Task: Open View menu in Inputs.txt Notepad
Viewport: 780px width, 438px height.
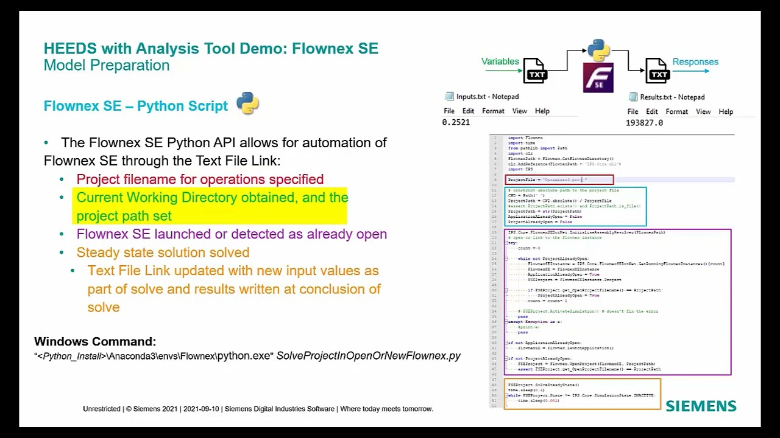Action: (520, 111)
